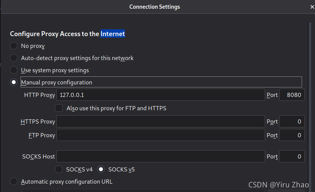The height and width of the screenshot is (192, 315).
Task: Focus the HTTPS Proxy address field
Action: click(160, 122)
